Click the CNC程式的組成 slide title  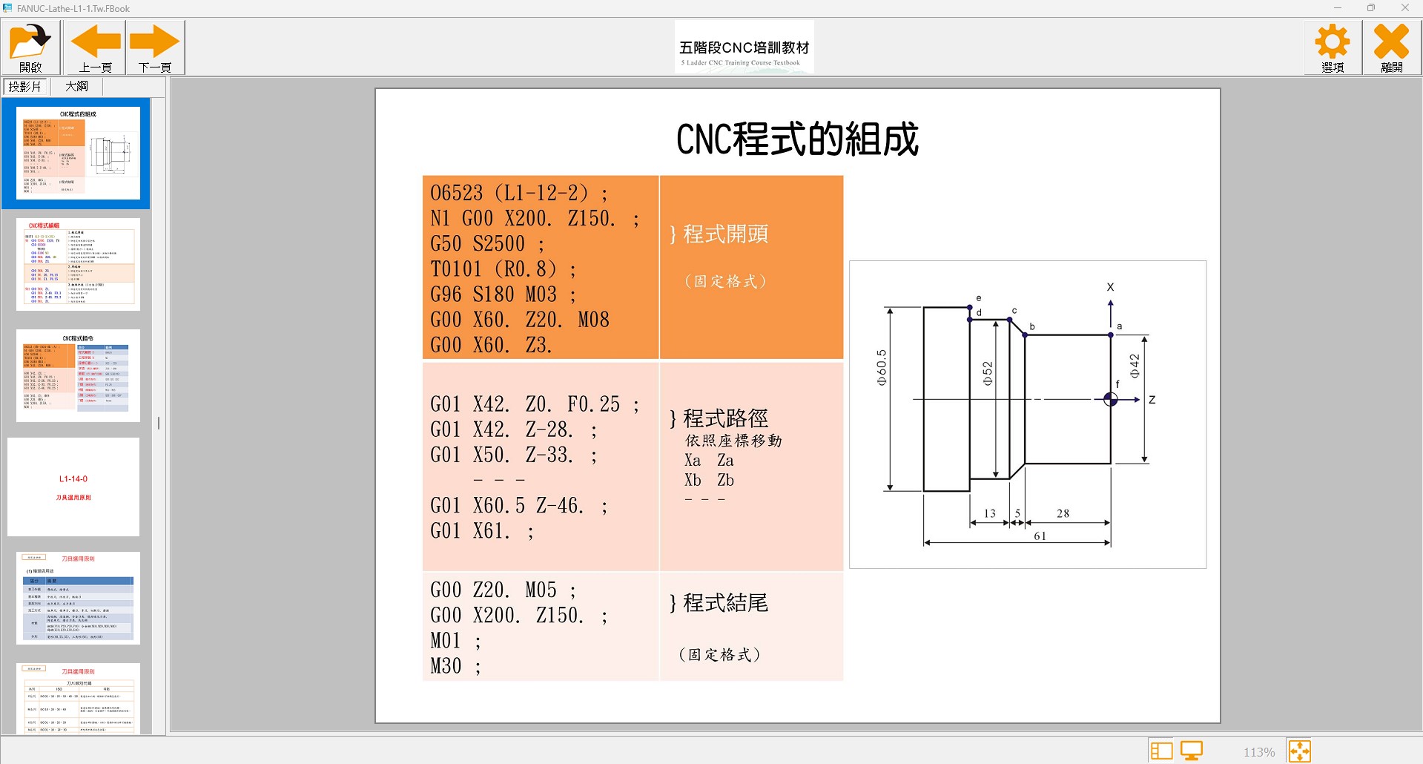[797, 139]
